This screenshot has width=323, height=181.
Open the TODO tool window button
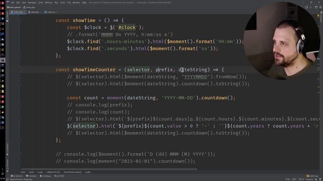(59, 176)
